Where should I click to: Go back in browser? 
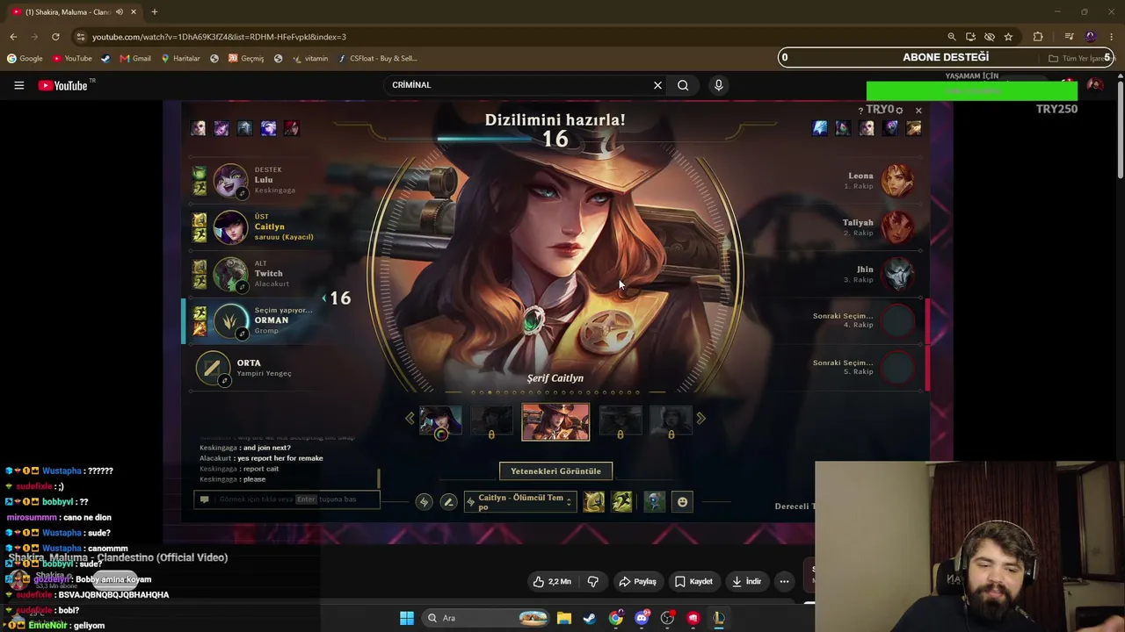(13, 37)
